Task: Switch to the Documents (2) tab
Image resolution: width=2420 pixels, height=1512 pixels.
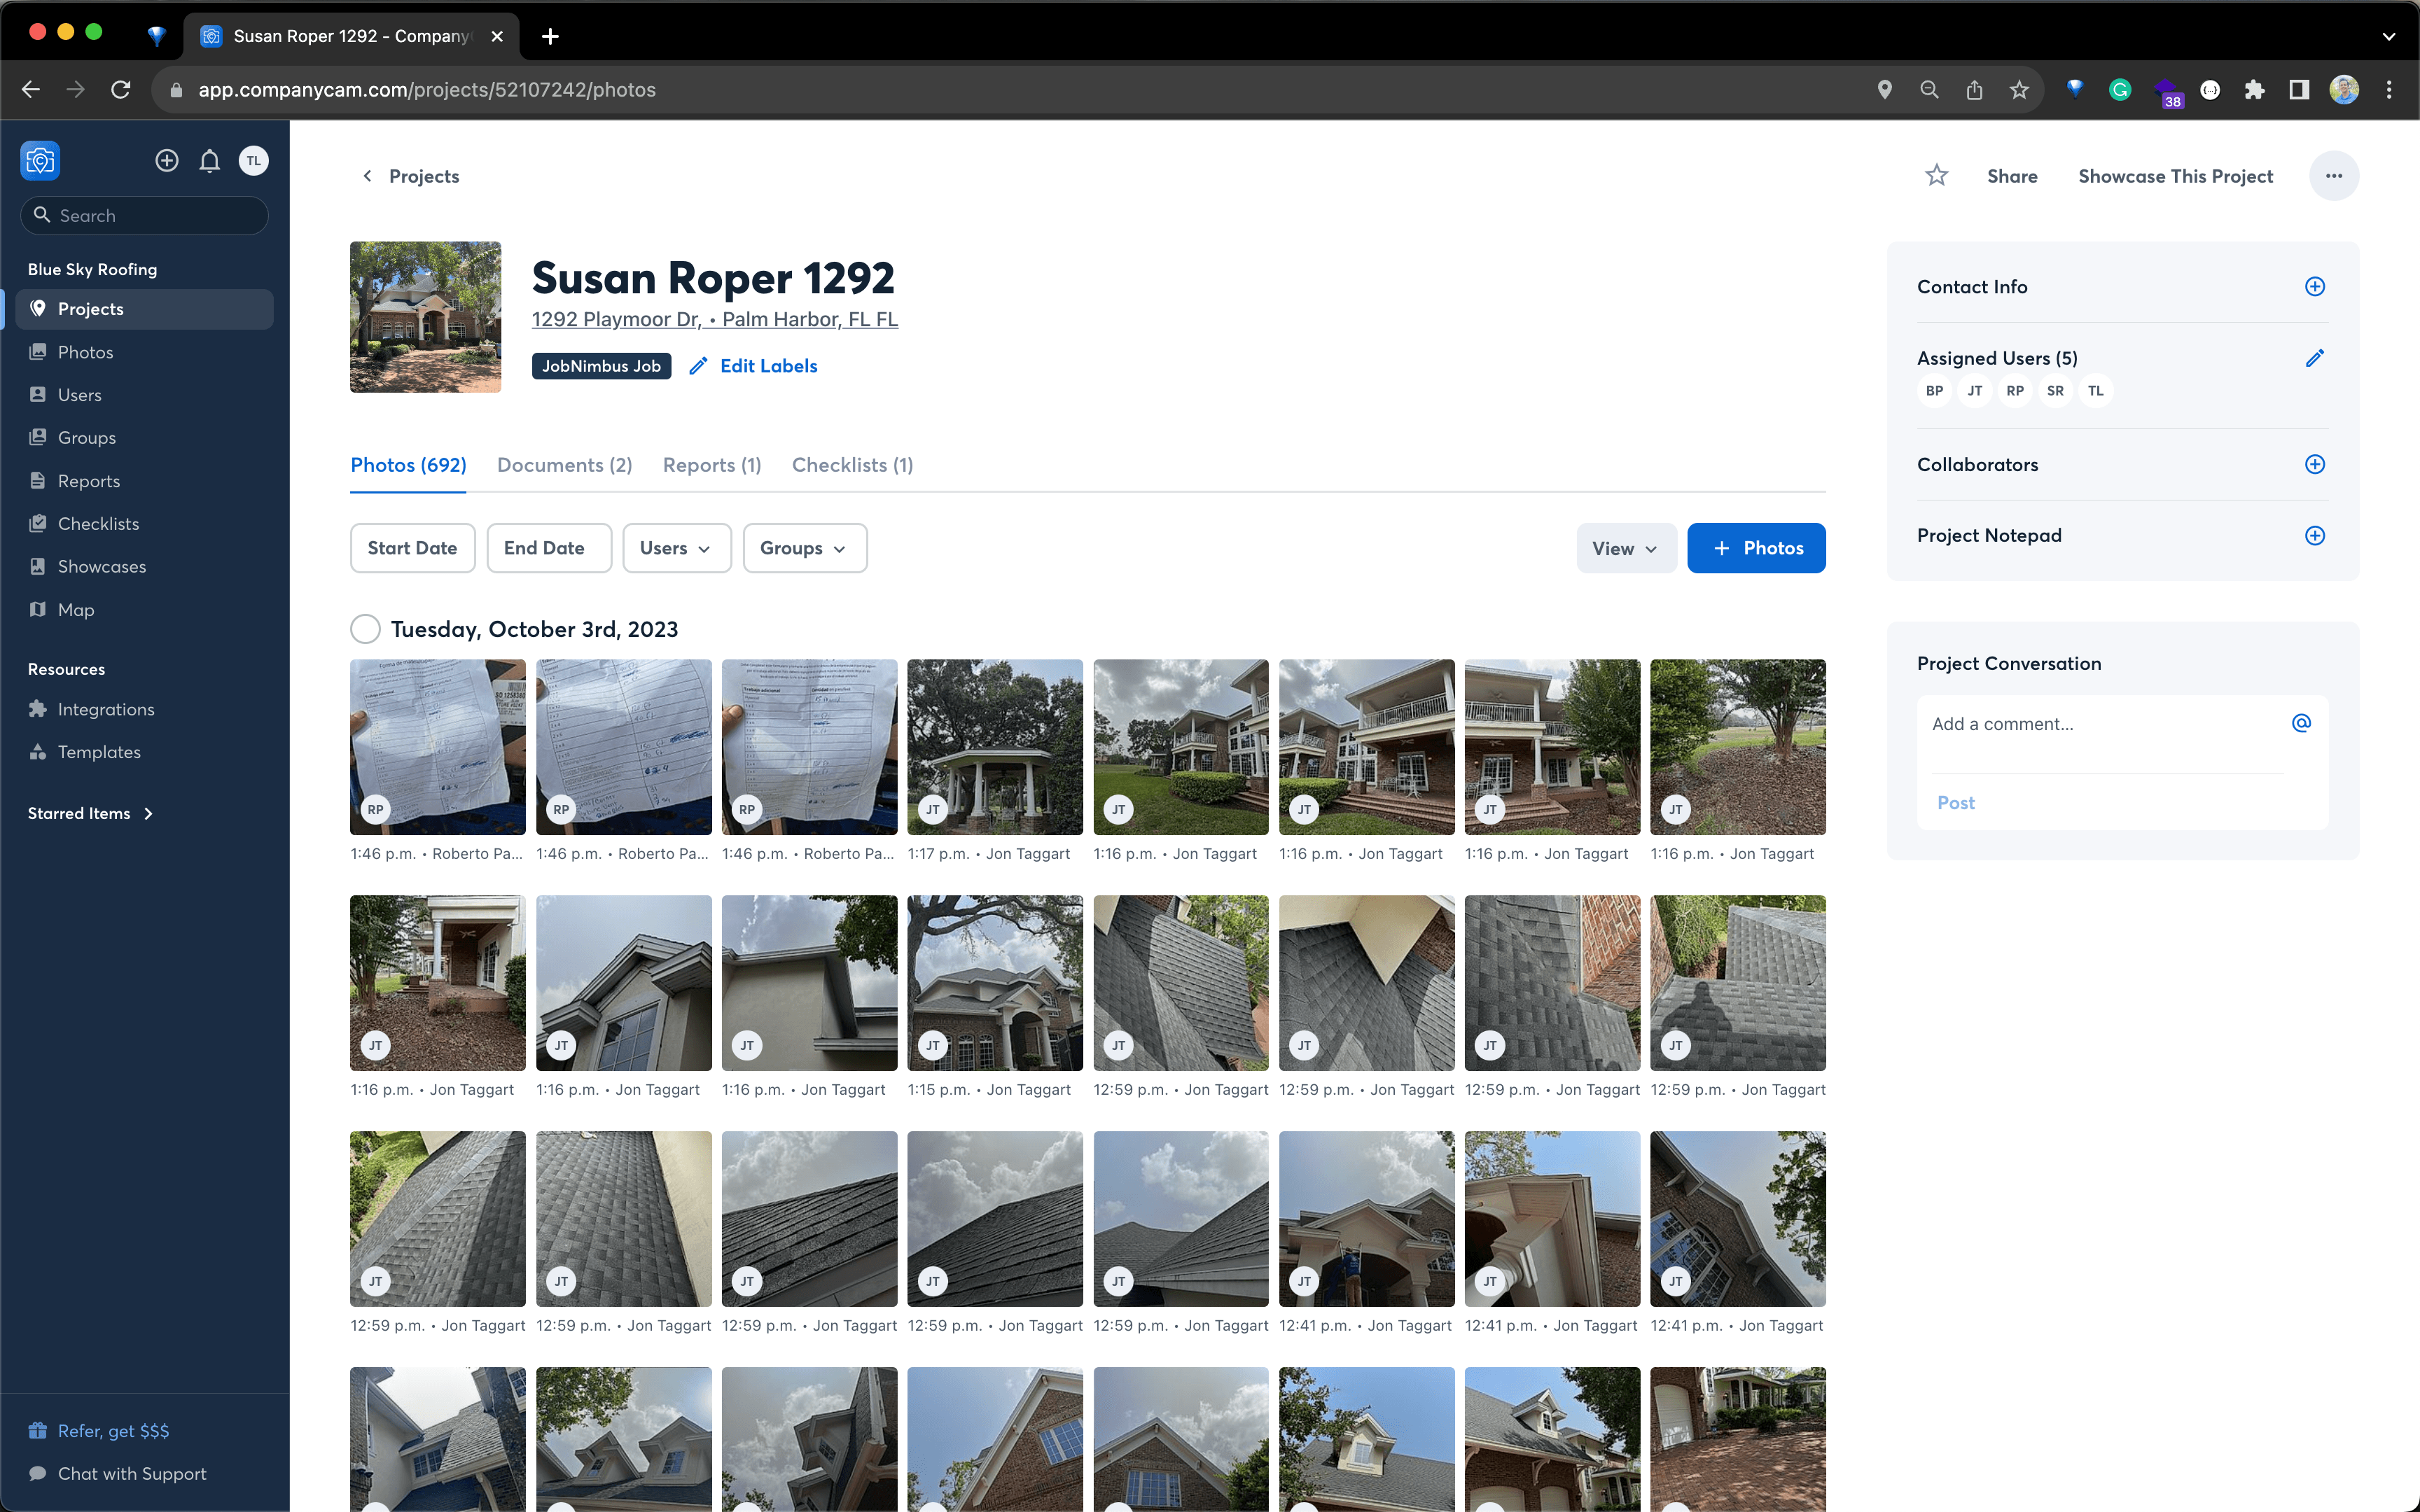Action: point(564,465)
